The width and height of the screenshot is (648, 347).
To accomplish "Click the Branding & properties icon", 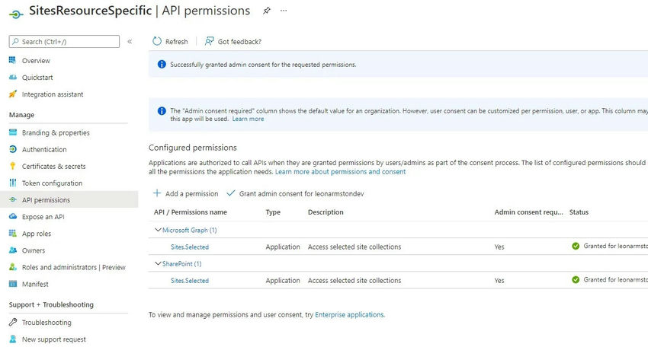I will point(13,132).
